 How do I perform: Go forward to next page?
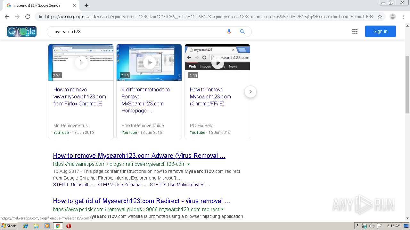click(x=17, y=17)
